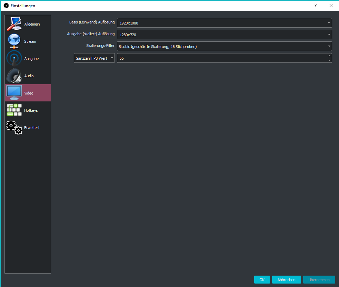Image resolution: width=339 pixels, height=287 pixels.
Task: Open the Ausgabe (skaliert) Auflösung dropdown
Action: pos(224,34)
